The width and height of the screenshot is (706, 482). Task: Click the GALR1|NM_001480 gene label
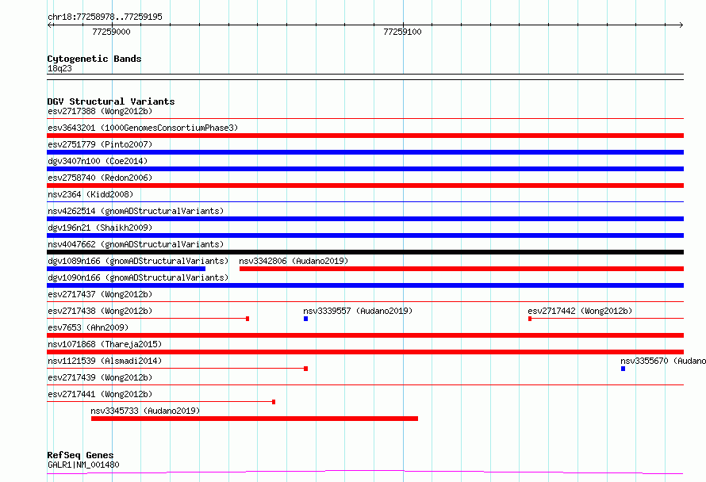(x=83, y=465)
